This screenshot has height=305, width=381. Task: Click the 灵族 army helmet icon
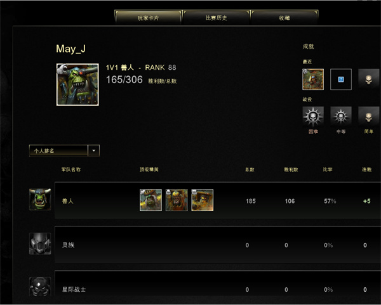(40, 243)
